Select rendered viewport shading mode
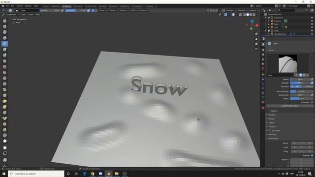 pyautogui.click(x=254, y=15)
